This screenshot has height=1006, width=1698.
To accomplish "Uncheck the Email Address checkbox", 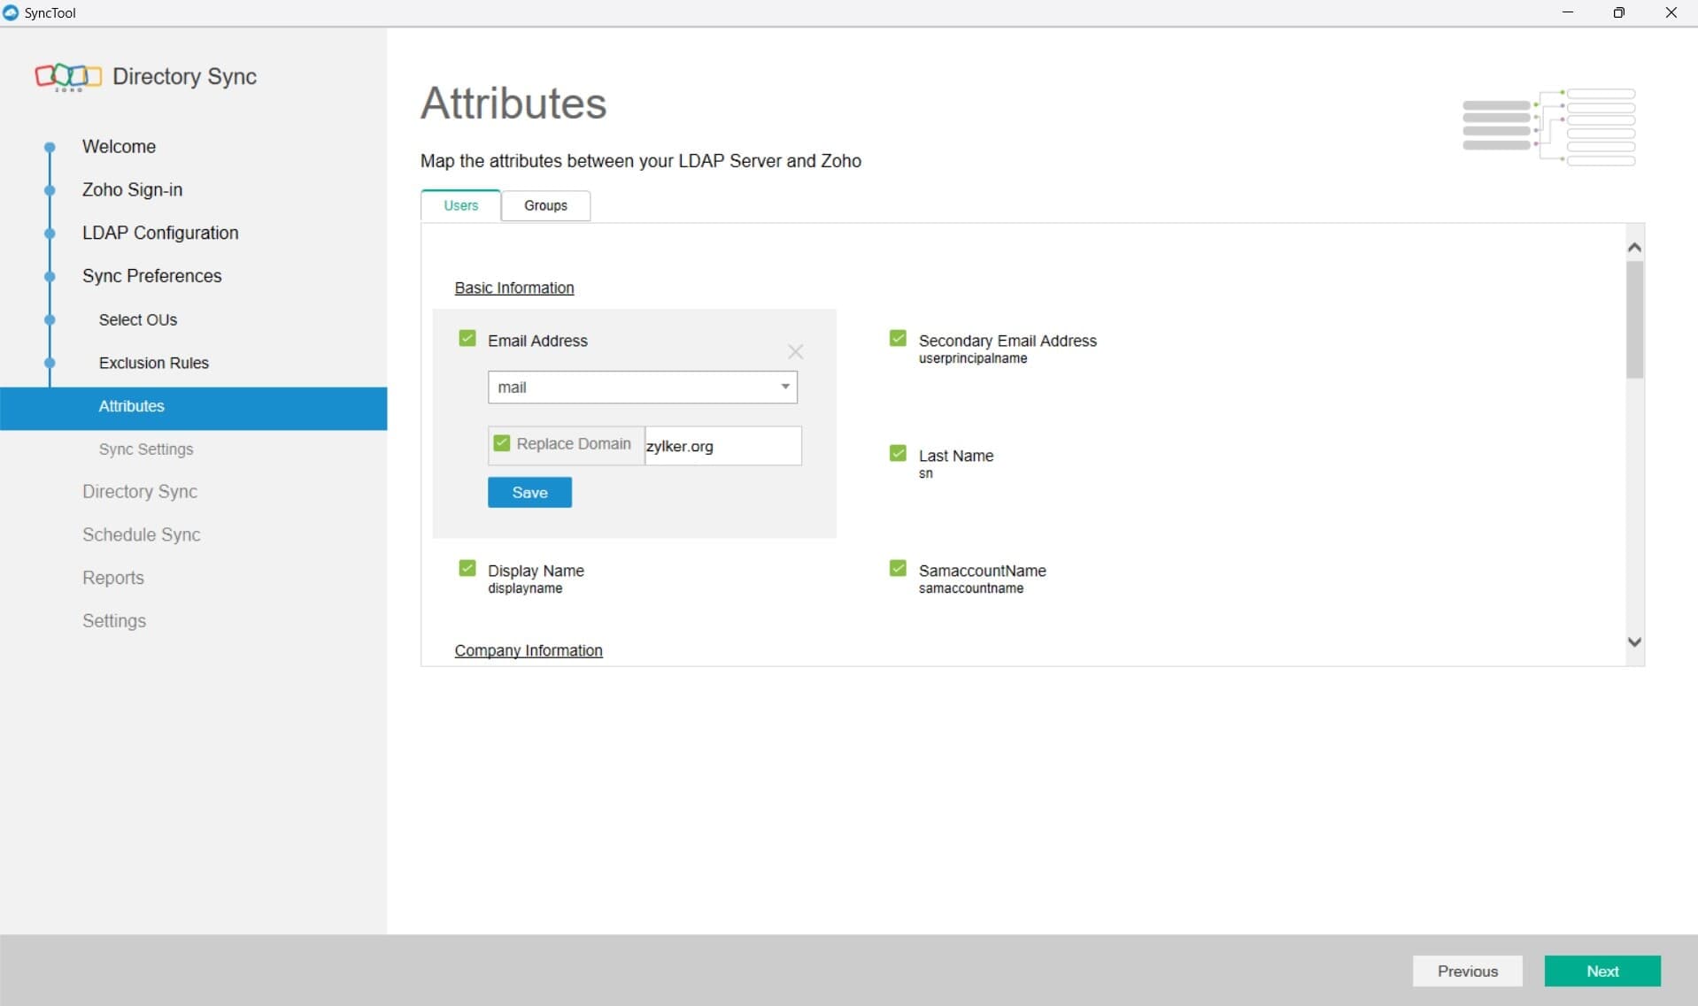I will coord(467,339).
